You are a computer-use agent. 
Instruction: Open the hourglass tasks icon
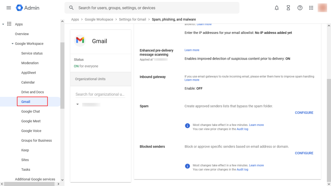pyautogui.click(x=288, y=8)
